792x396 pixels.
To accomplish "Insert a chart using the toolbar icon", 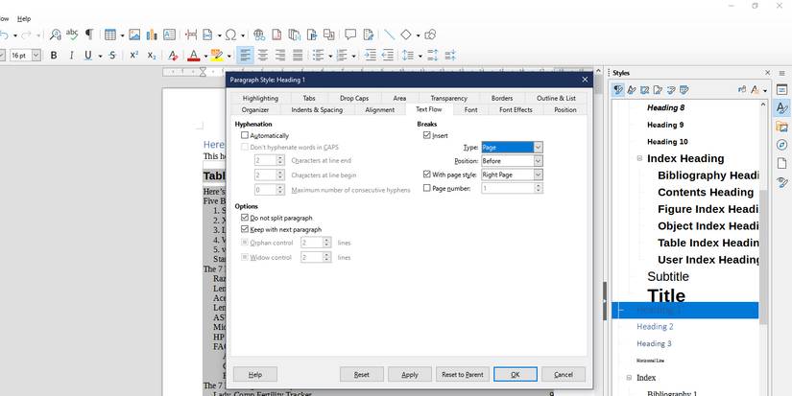I will coord(152,35).
